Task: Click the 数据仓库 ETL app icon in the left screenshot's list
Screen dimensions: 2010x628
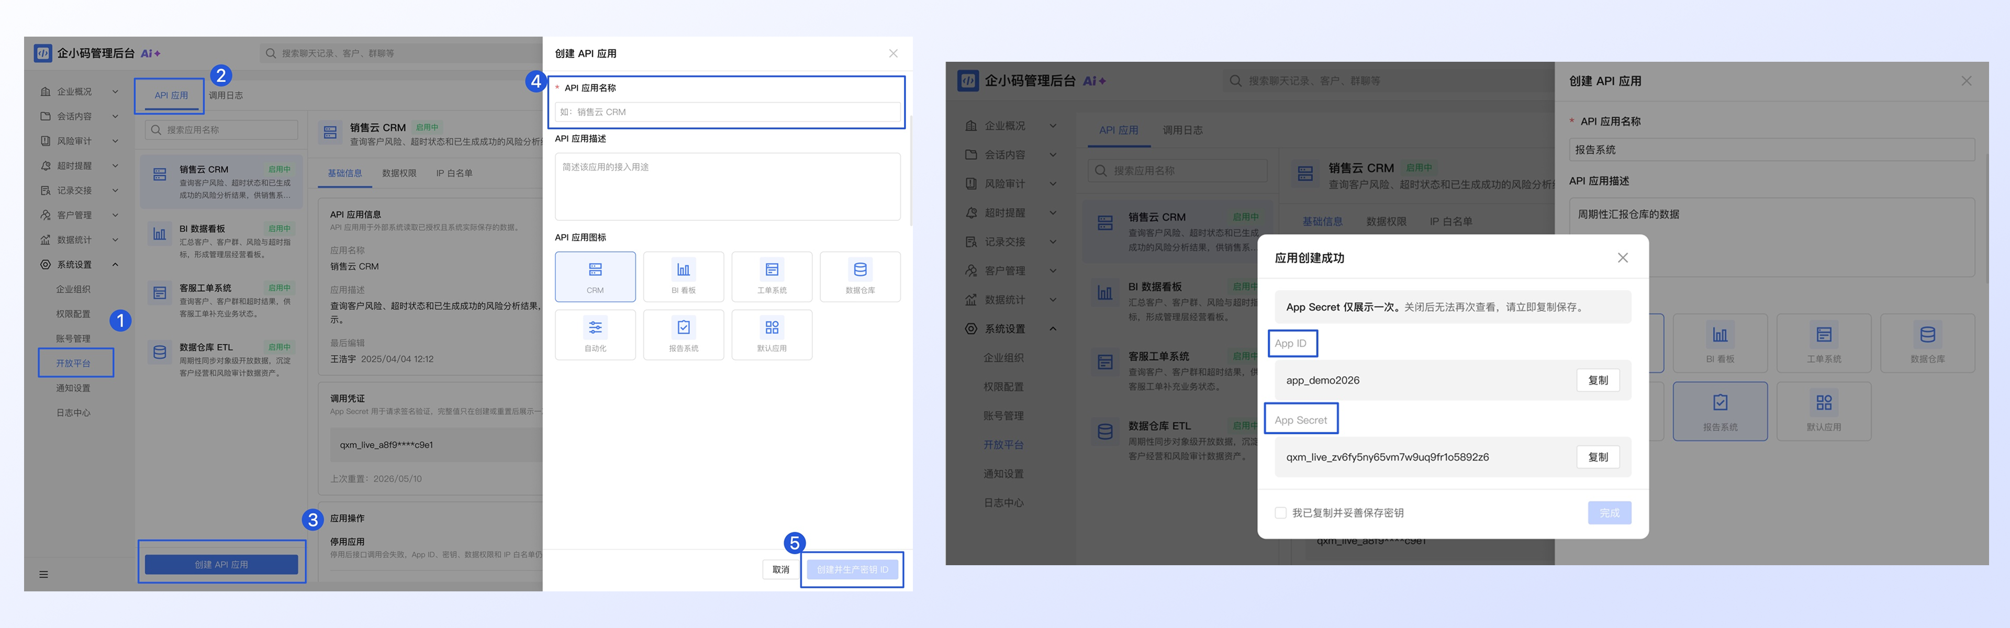Action: 160,353
